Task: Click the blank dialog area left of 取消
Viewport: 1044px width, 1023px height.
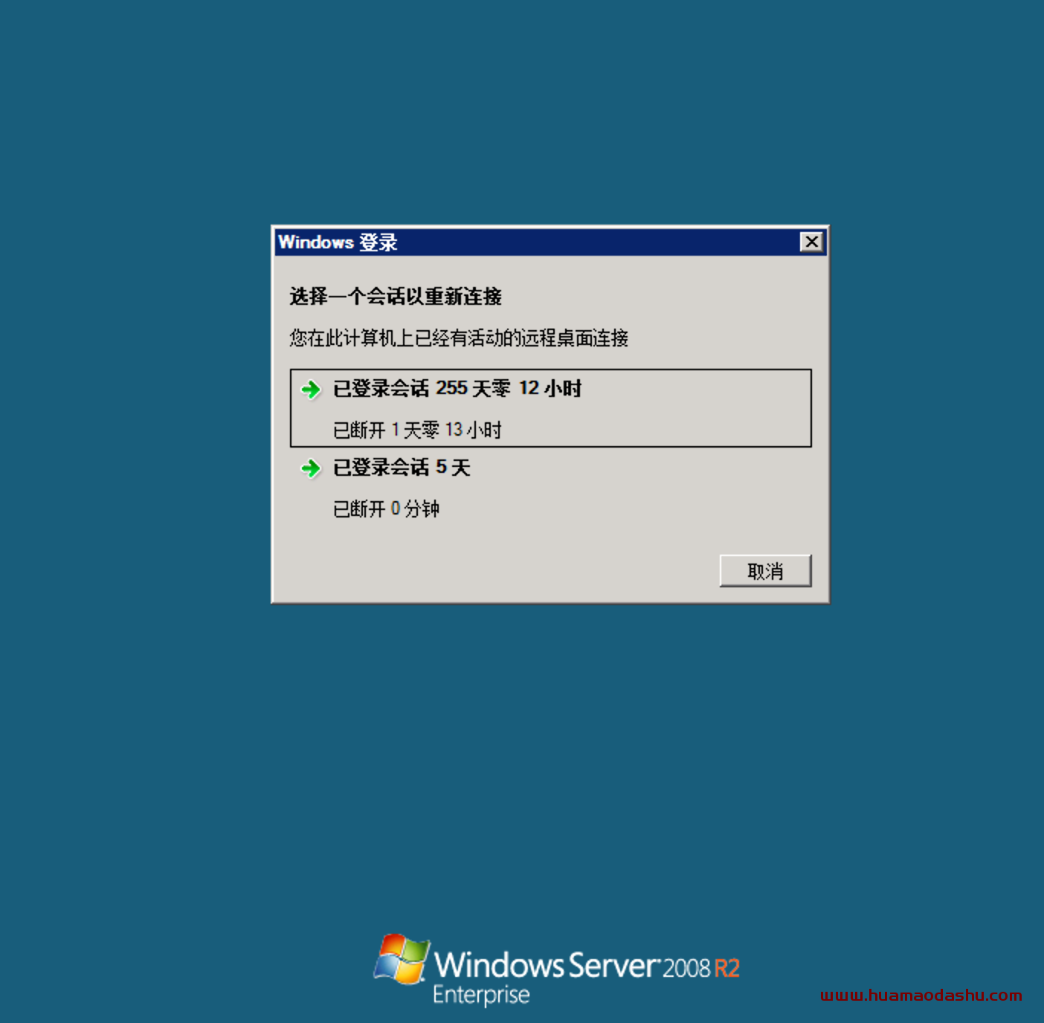Action: pyautogui.click(x=498, y=571)
